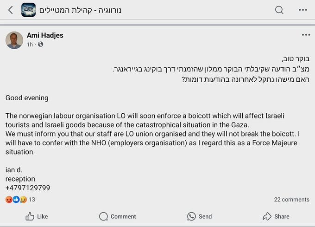
Task: Open the group search magnifier icon
Action: (279, 10)
